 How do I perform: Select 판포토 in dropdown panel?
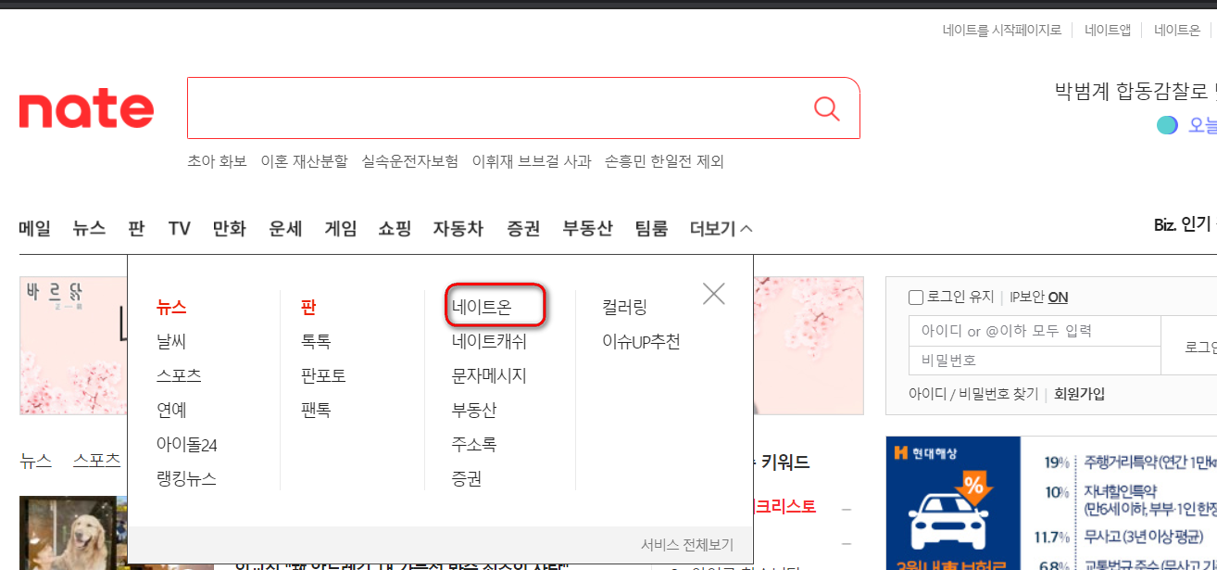[x=323, y=375]
